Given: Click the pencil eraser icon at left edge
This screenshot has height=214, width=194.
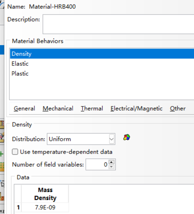Looking at the screenshot, I should coord(2,137).
